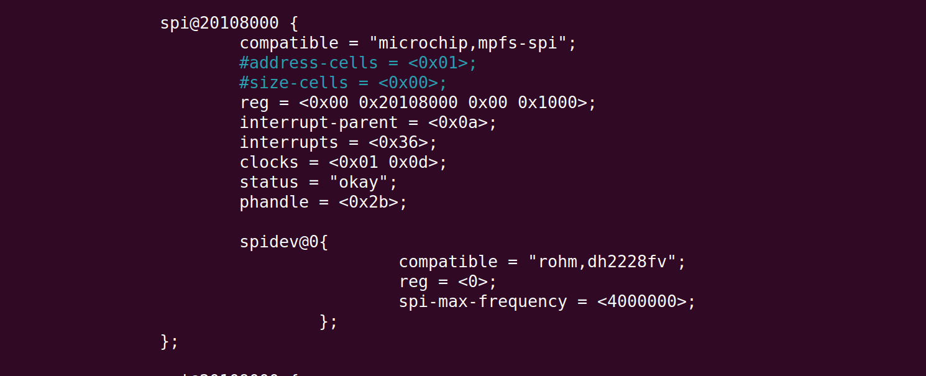Image resolution: width=926 pixels, height=376 pixels.
Task: Click the <0x0a> interrupt-parent value
Action: (x=457, y=123)
